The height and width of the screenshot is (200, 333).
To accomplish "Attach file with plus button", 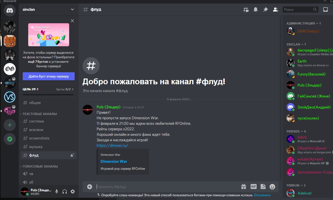I will (90, 186).
